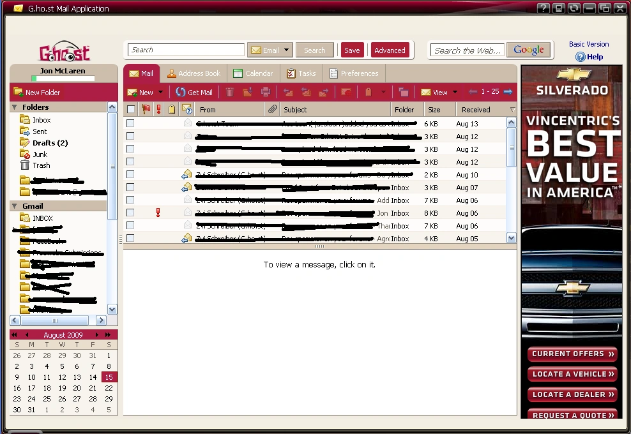Click the Advanced search button
This screenshot has width=631, height=434.
tap(390, 49)
